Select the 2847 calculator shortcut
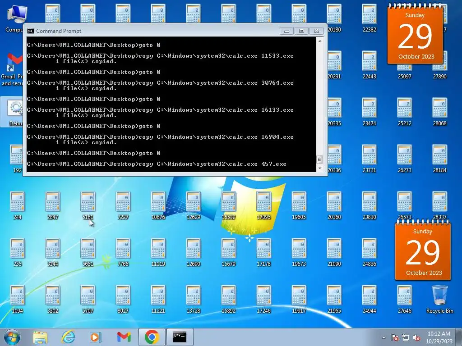 (53, 205)
